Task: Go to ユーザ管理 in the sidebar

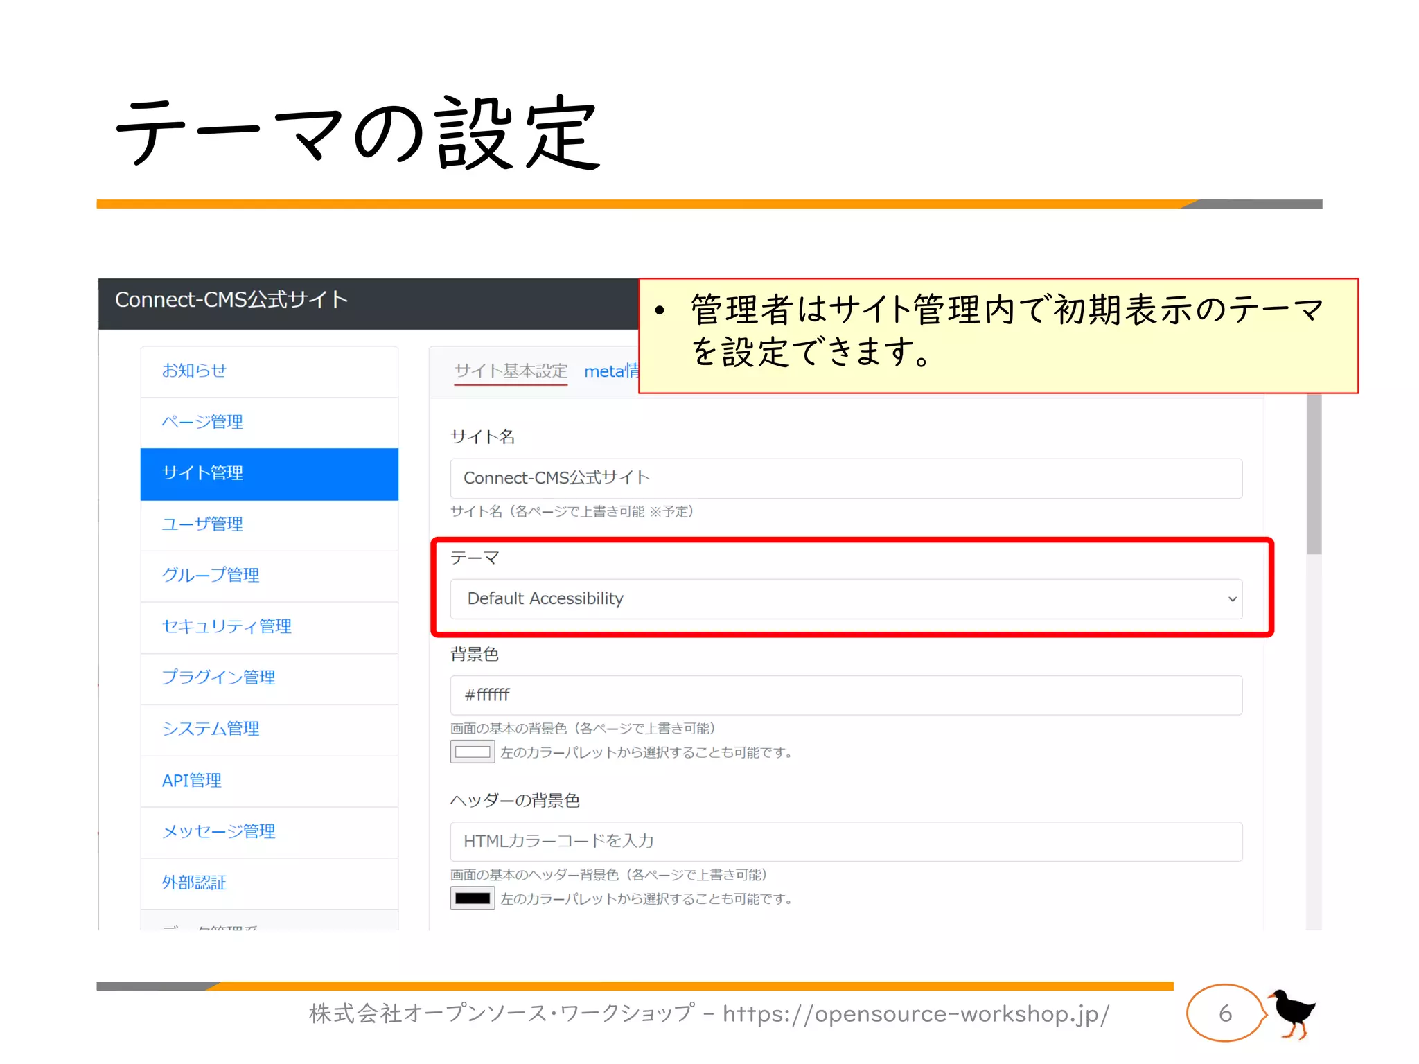Action: coord(269,525)
